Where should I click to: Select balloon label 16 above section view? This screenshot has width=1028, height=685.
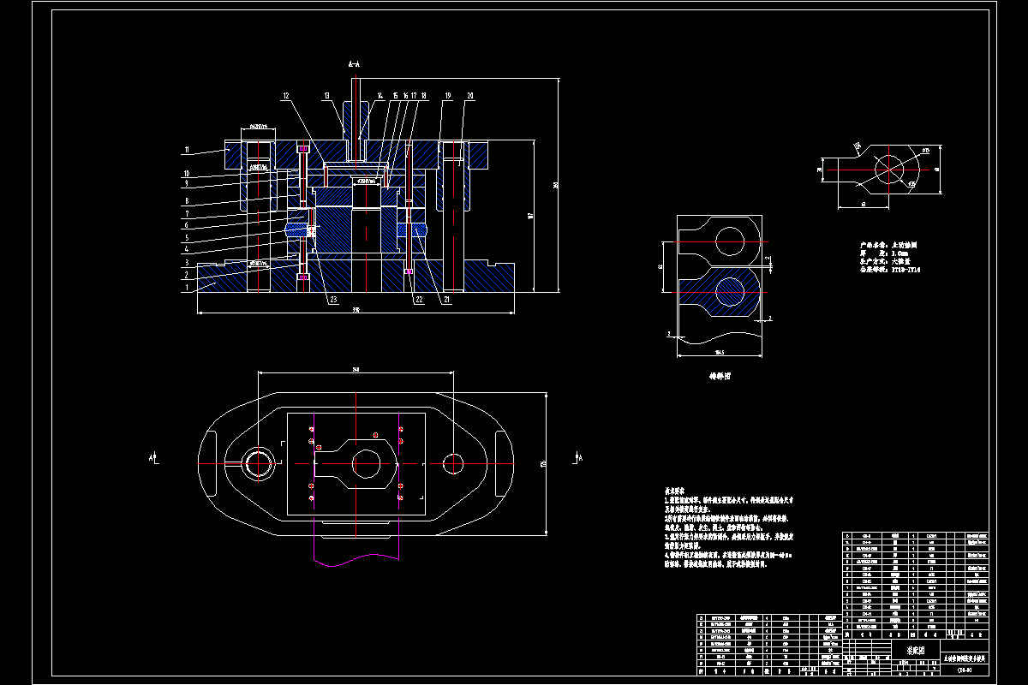click(405, 96)
